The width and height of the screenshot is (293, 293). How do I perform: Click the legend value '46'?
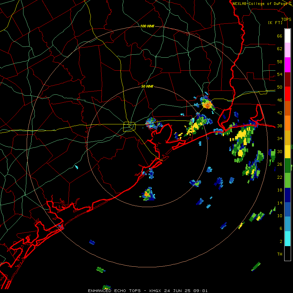280,100
